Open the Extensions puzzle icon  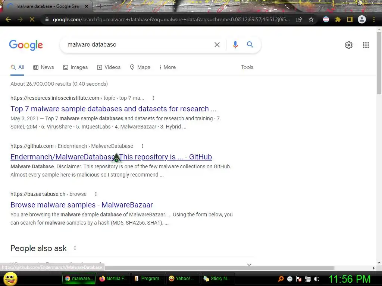[x=338, y=19]
